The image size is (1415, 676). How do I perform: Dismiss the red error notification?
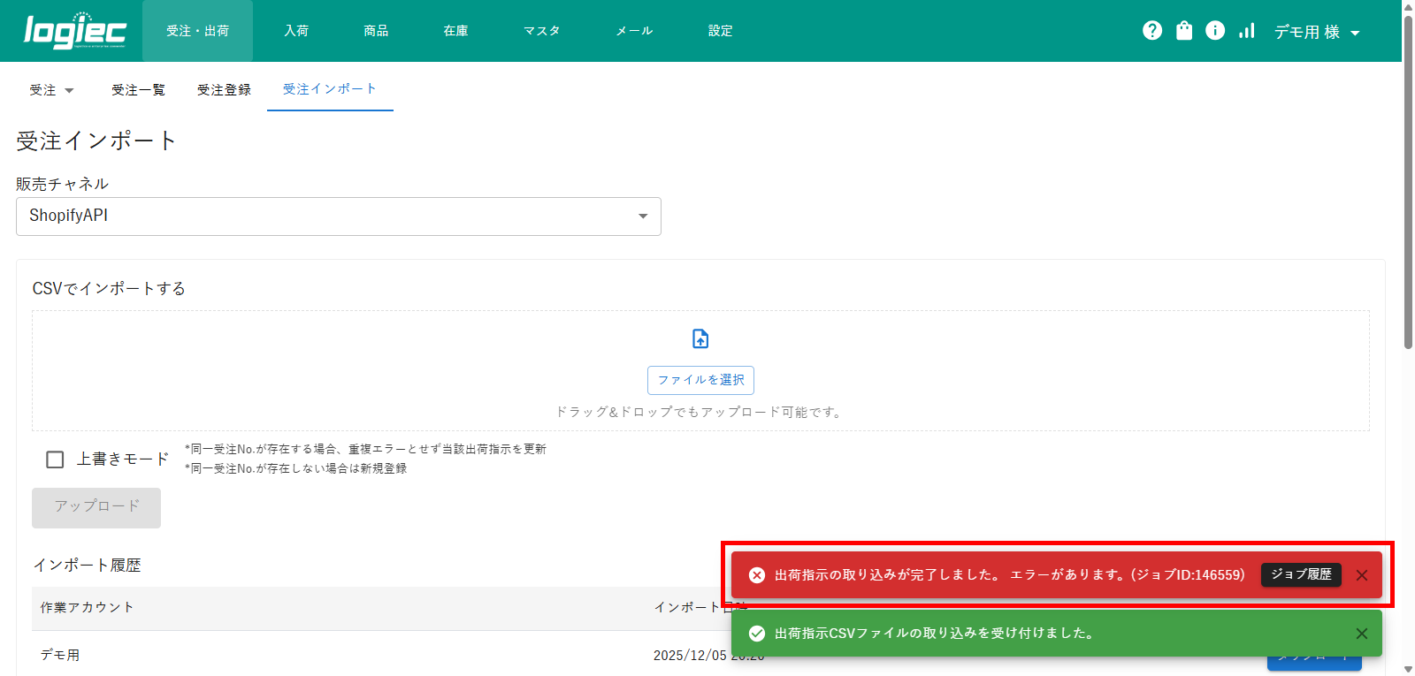1362,575
